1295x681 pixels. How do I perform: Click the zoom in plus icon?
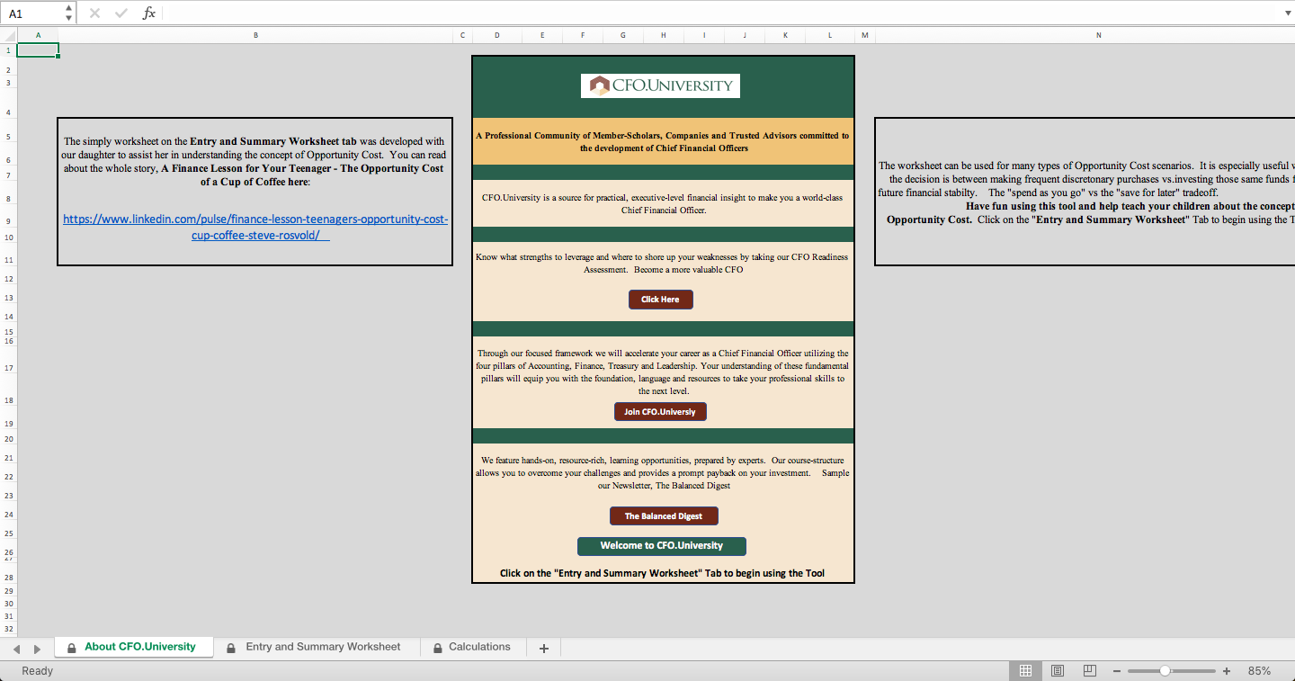click(x=1227, y=671)
